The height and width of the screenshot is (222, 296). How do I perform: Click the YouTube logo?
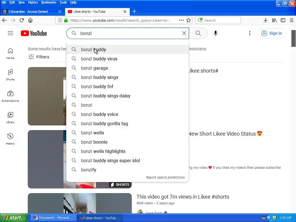(x=34, y=33)
